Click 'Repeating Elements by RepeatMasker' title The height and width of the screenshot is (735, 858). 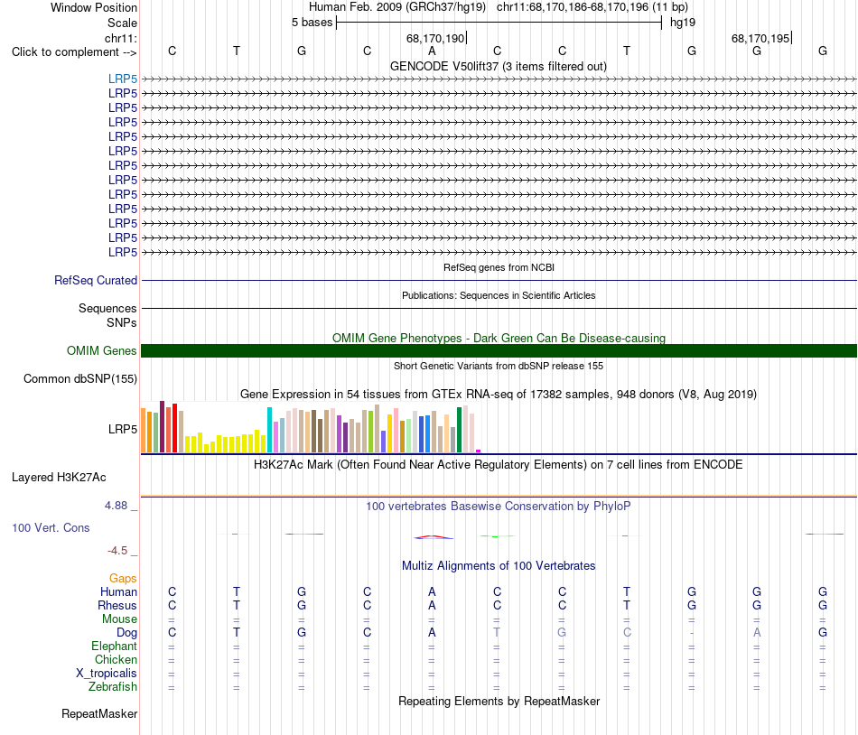499,701
